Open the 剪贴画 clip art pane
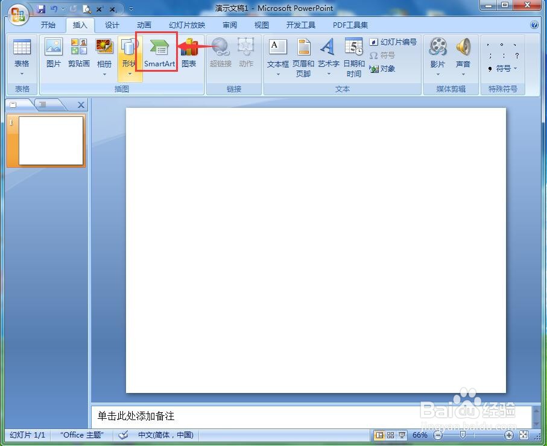Screen dimensions: 547x446 coord(79,53)
